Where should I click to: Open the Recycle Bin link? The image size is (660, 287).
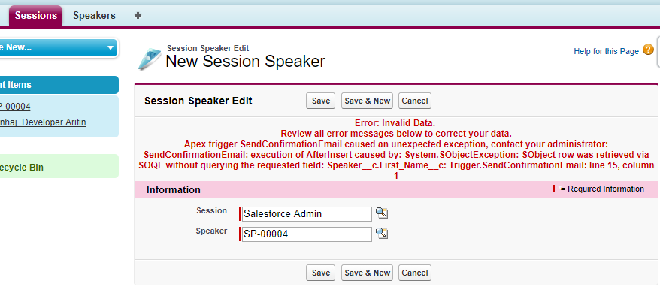tap(22, 168)
